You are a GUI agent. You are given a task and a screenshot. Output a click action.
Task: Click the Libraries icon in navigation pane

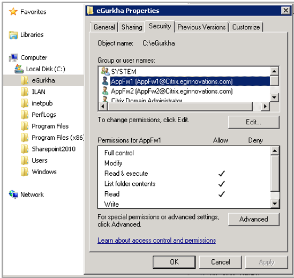pos(13,35)
